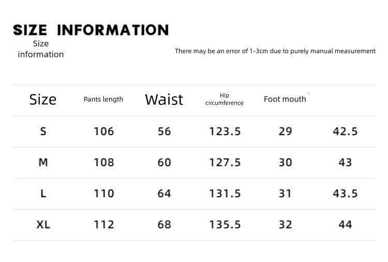
Task: Click the Waist column header
Action: pyautogui.click(x=164, y=99)
